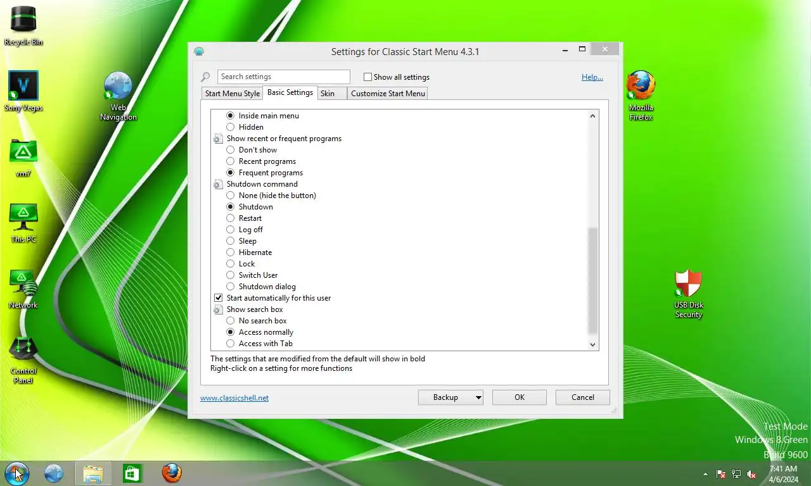Open USB Disk Security desktop shortcut

(x=689, y=294)
